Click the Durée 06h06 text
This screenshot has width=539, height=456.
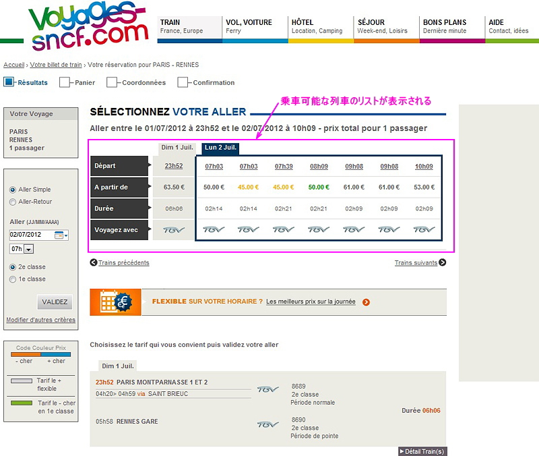pyautogui.click(x=420, y=411)
